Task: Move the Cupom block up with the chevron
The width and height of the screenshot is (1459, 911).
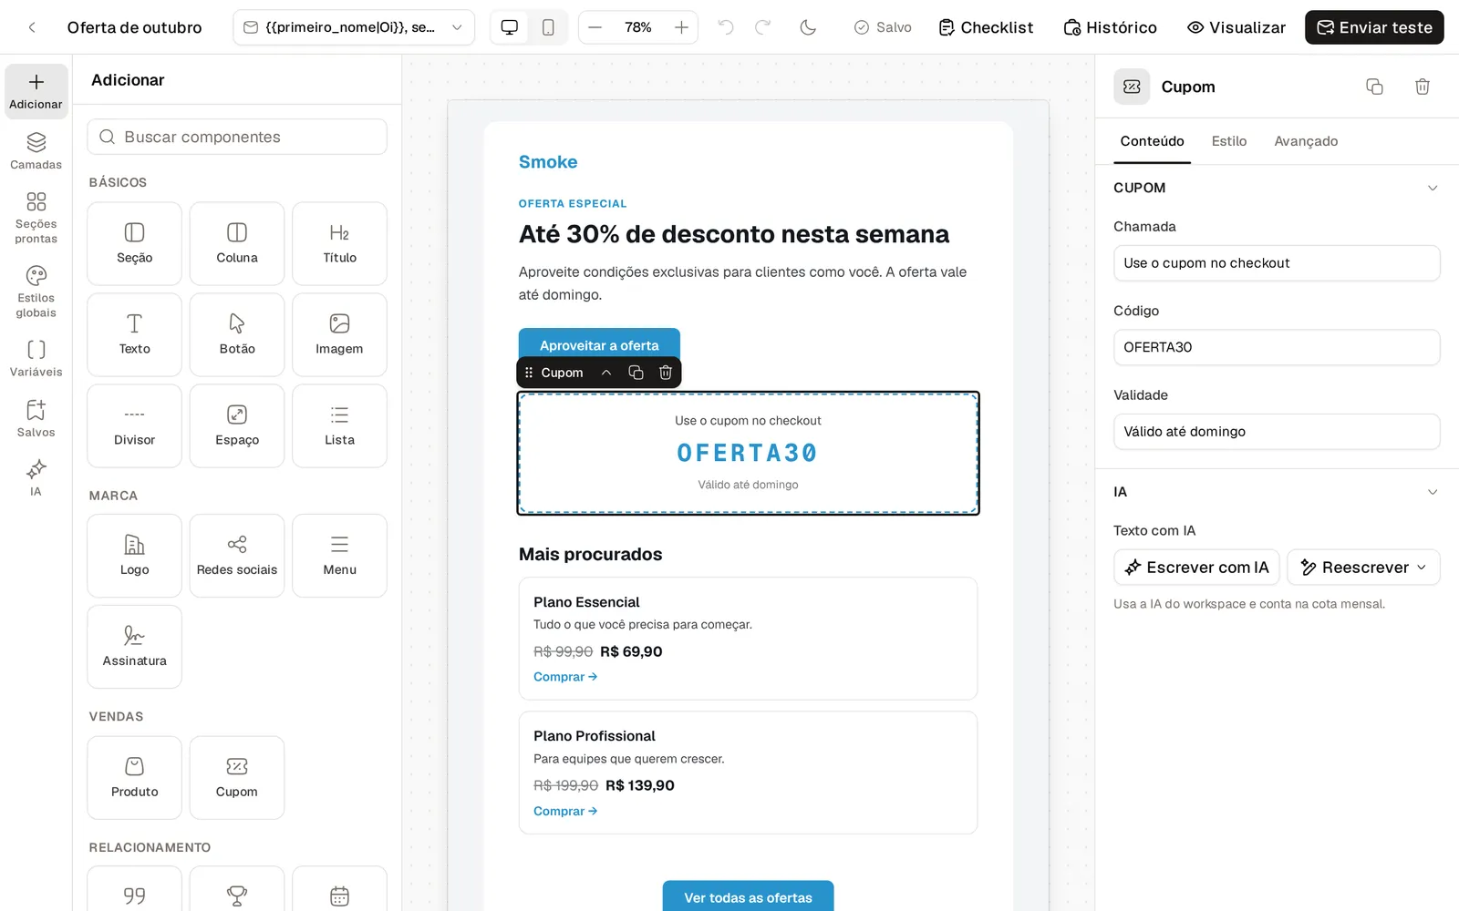Action: [606, 373]
